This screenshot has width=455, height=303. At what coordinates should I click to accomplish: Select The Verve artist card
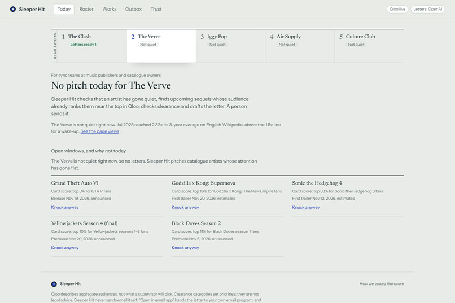coord(161,46)
